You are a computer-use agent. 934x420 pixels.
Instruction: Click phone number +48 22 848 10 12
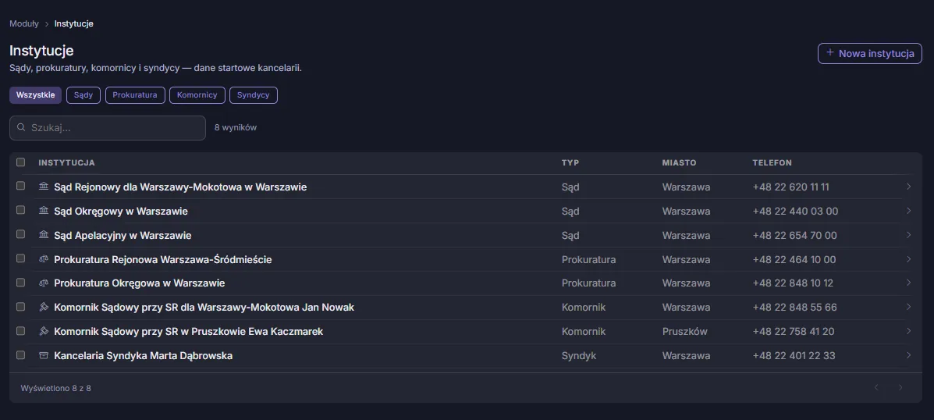(793, 283)
